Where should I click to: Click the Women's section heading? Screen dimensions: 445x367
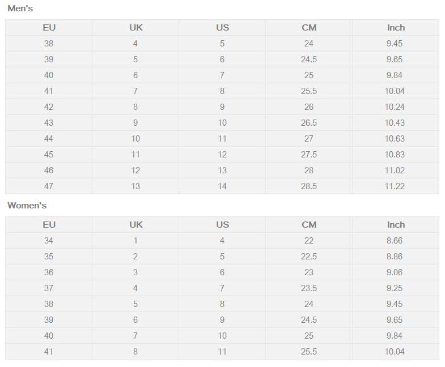[27, 206]
